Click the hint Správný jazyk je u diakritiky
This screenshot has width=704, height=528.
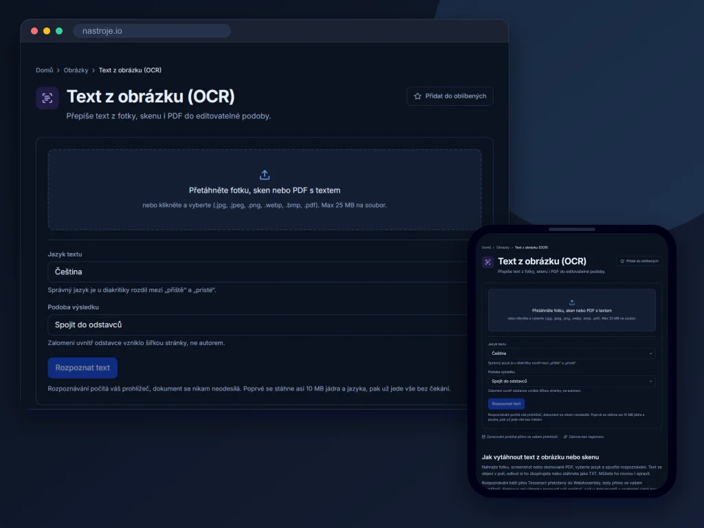[132, 290]
